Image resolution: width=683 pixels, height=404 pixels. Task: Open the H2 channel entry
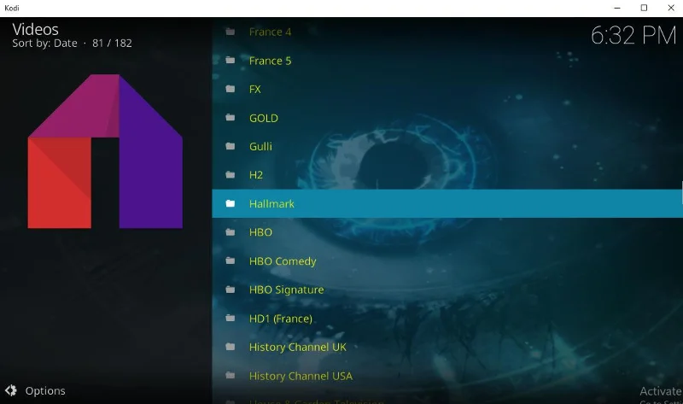pyautogui.click(x=447, y=175)
